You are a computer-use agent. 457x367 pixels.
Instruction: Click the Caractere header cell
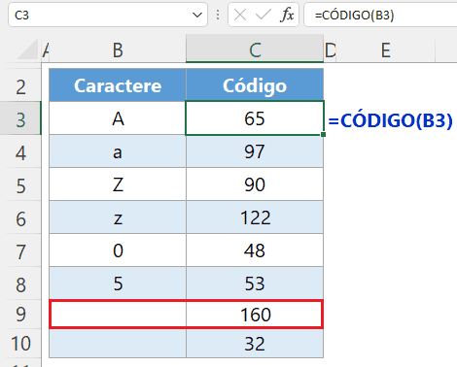pyautogui.click(x=118, y=85)
